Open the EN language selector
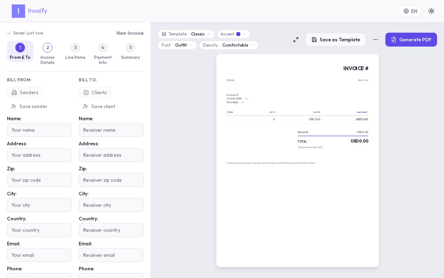Screen dimensions: 444x278 click(410, 11)
